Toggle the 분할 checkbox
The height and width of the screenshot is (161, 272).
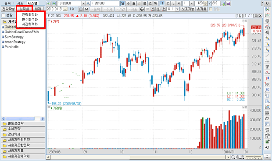pyautogui.click(x=4, y=15)
